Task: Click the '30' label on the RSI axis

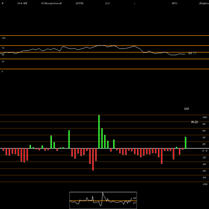Action: pos(3,61)
